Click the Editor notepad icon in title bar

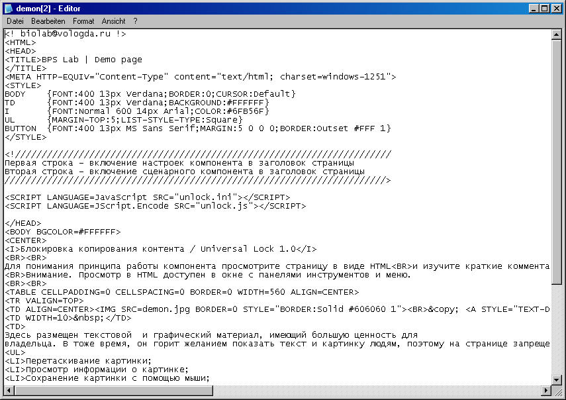[x=9, y=9]
